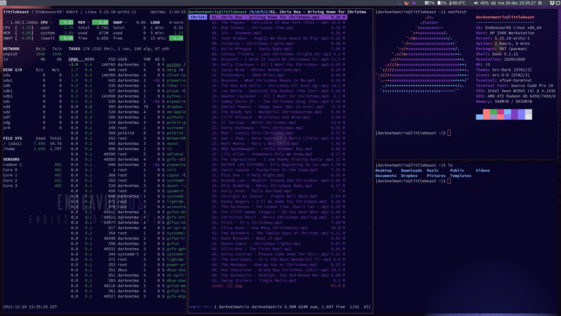The image size is (561, 316).
Task: Click the CPU% column header in glances
Action: click(x=73, y=59)
